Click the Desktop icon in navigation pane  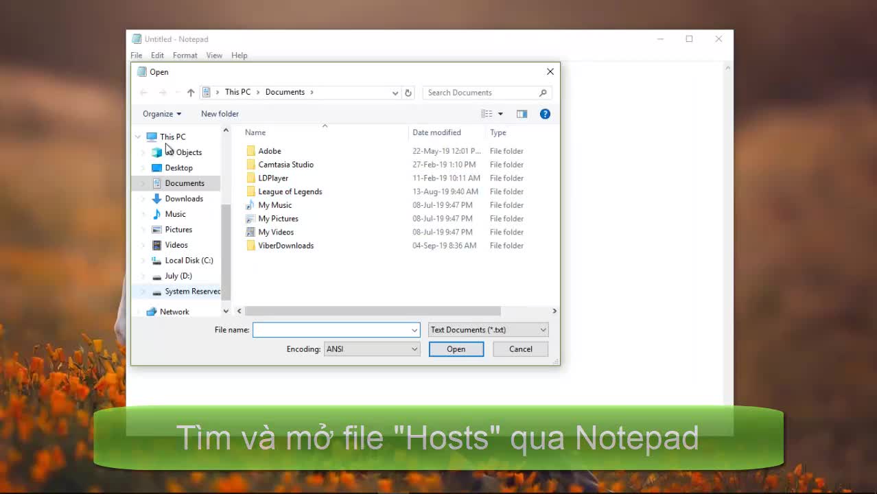coord(156,167)
